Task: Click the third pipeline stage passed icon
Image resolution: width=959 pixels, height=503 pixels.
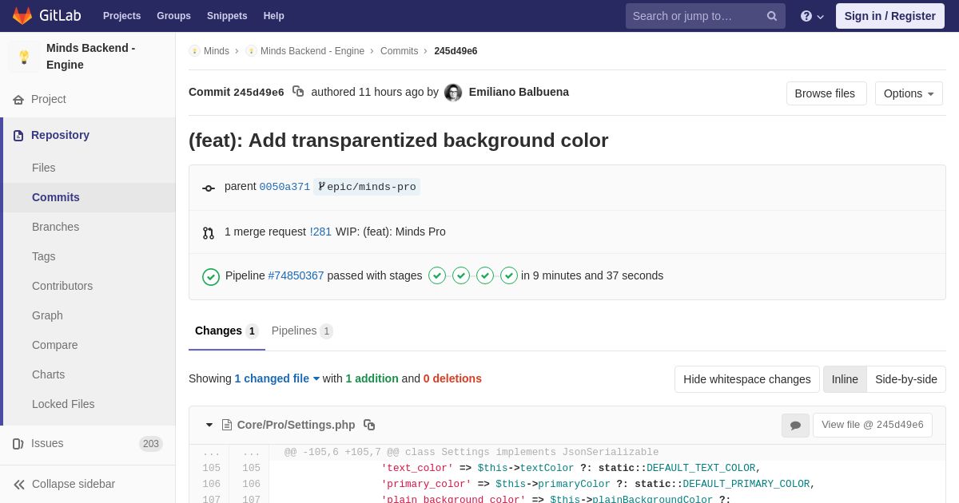Action: click(485, 275)
